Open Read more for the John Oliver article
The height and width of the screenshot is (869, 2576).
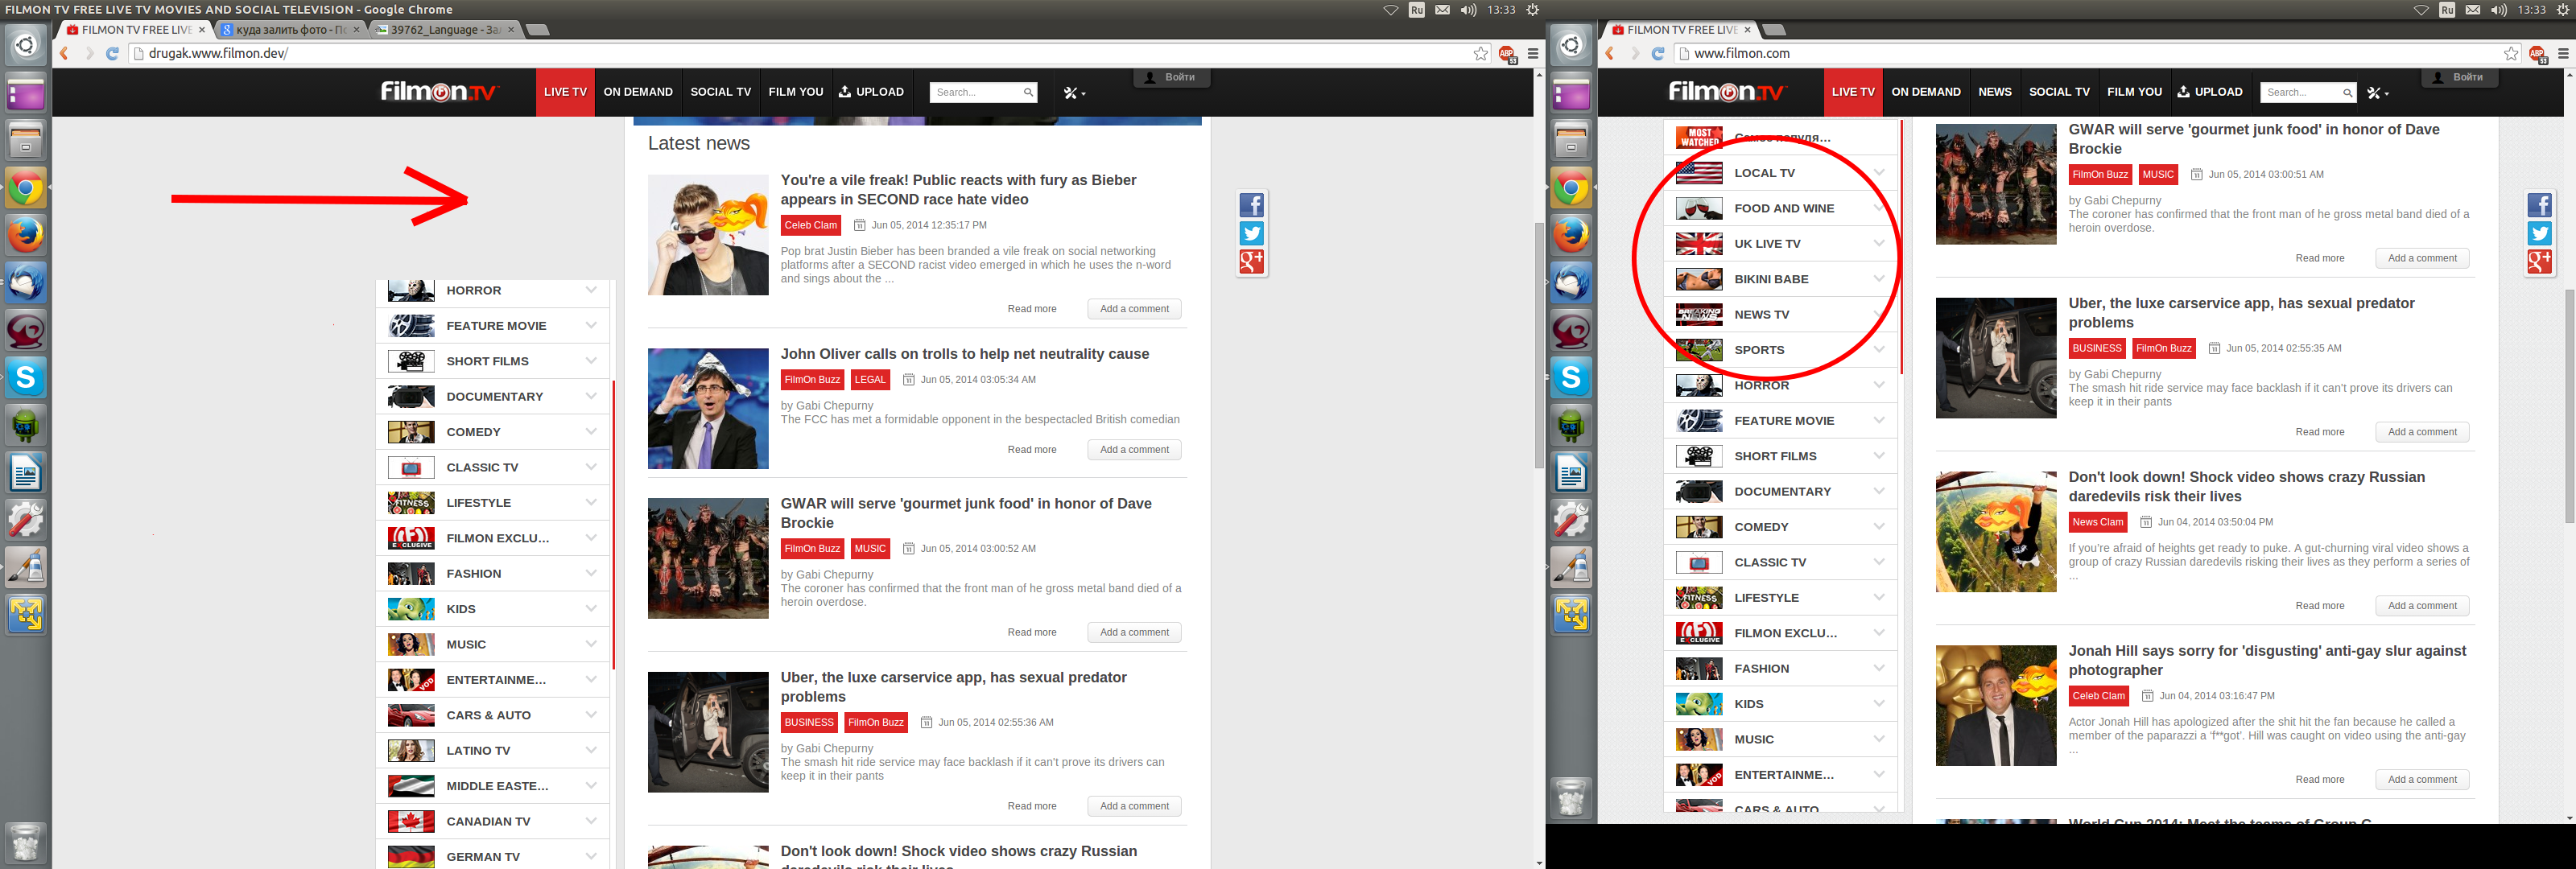pos(1031,450)
